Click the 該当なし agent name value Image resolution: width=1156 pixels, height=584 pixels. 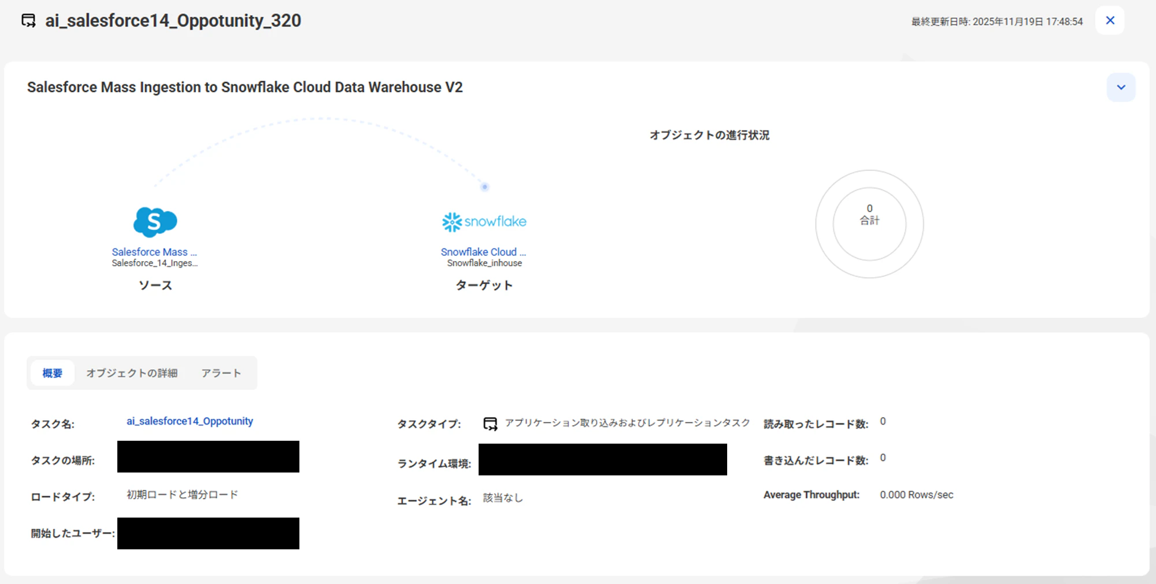(503, 497)
